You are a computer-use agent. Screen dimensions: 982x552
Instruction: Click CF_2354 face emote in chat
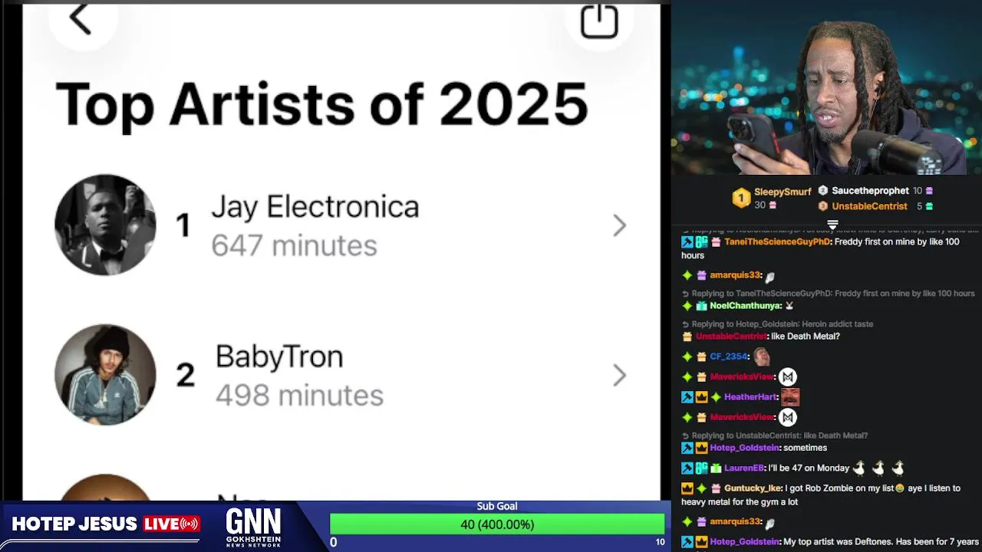coord(761,356)
